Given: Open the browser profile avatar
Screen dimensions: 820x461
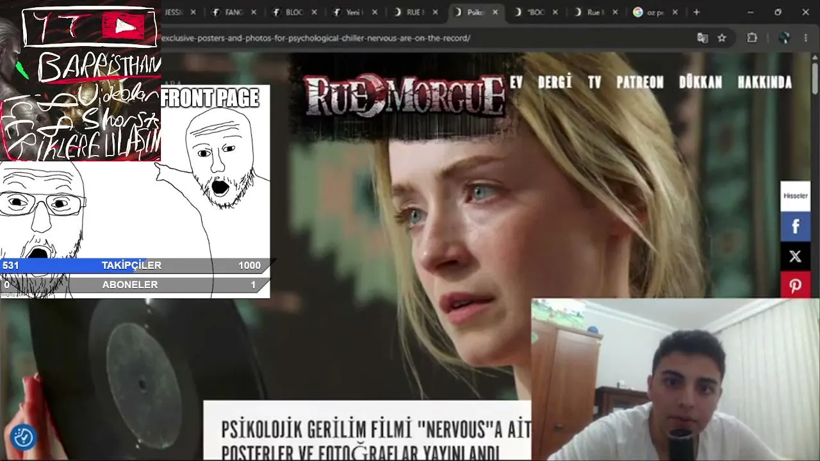Looking at the screenshot, I should point(784,38).
